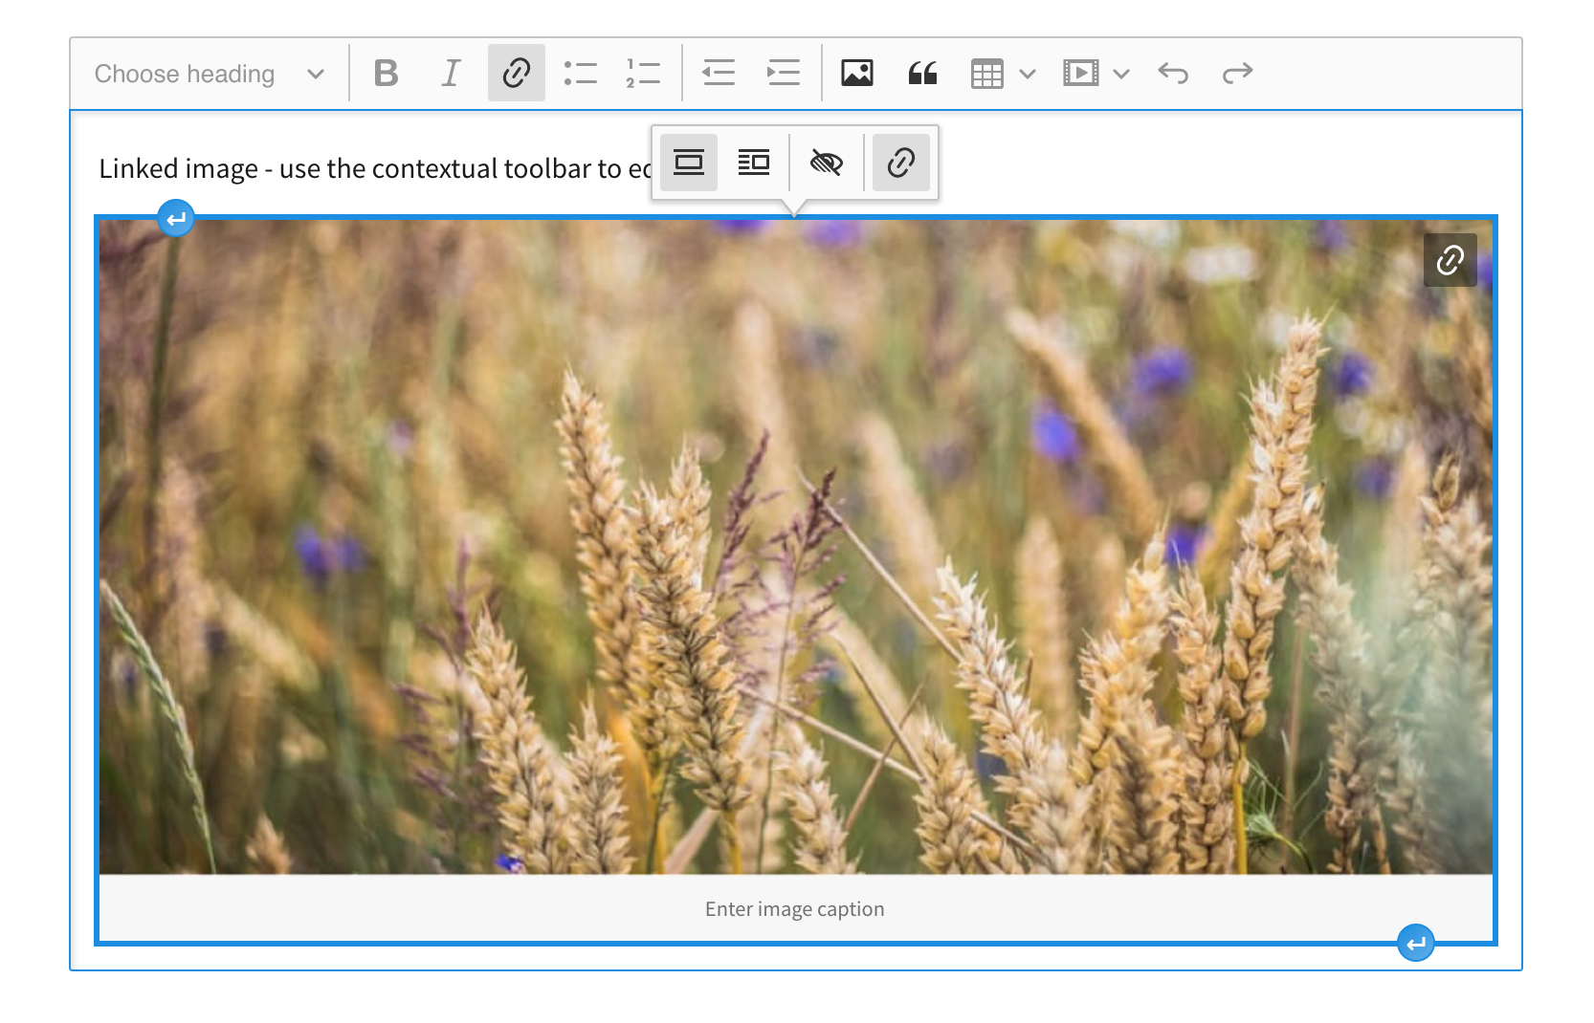Click into the Enter image caption field
Viewport: 1594px width, 1023px height.
(795, 908)
